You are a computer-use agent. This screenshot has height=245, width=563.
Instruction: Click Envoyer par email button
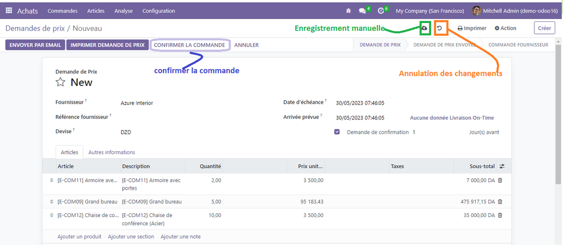click(x=35, y=45)
